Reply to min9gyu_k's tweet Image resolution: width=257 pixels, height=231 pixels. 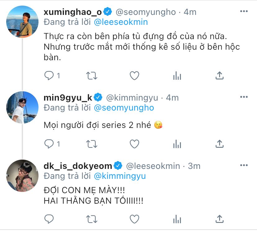49,144
